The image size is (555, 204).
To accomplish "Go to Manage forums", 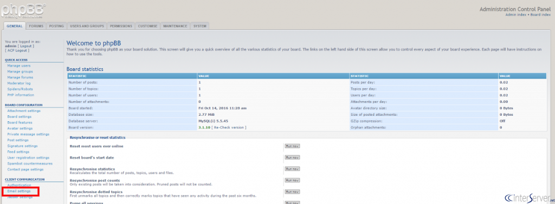I will click(x=20, y=77).
